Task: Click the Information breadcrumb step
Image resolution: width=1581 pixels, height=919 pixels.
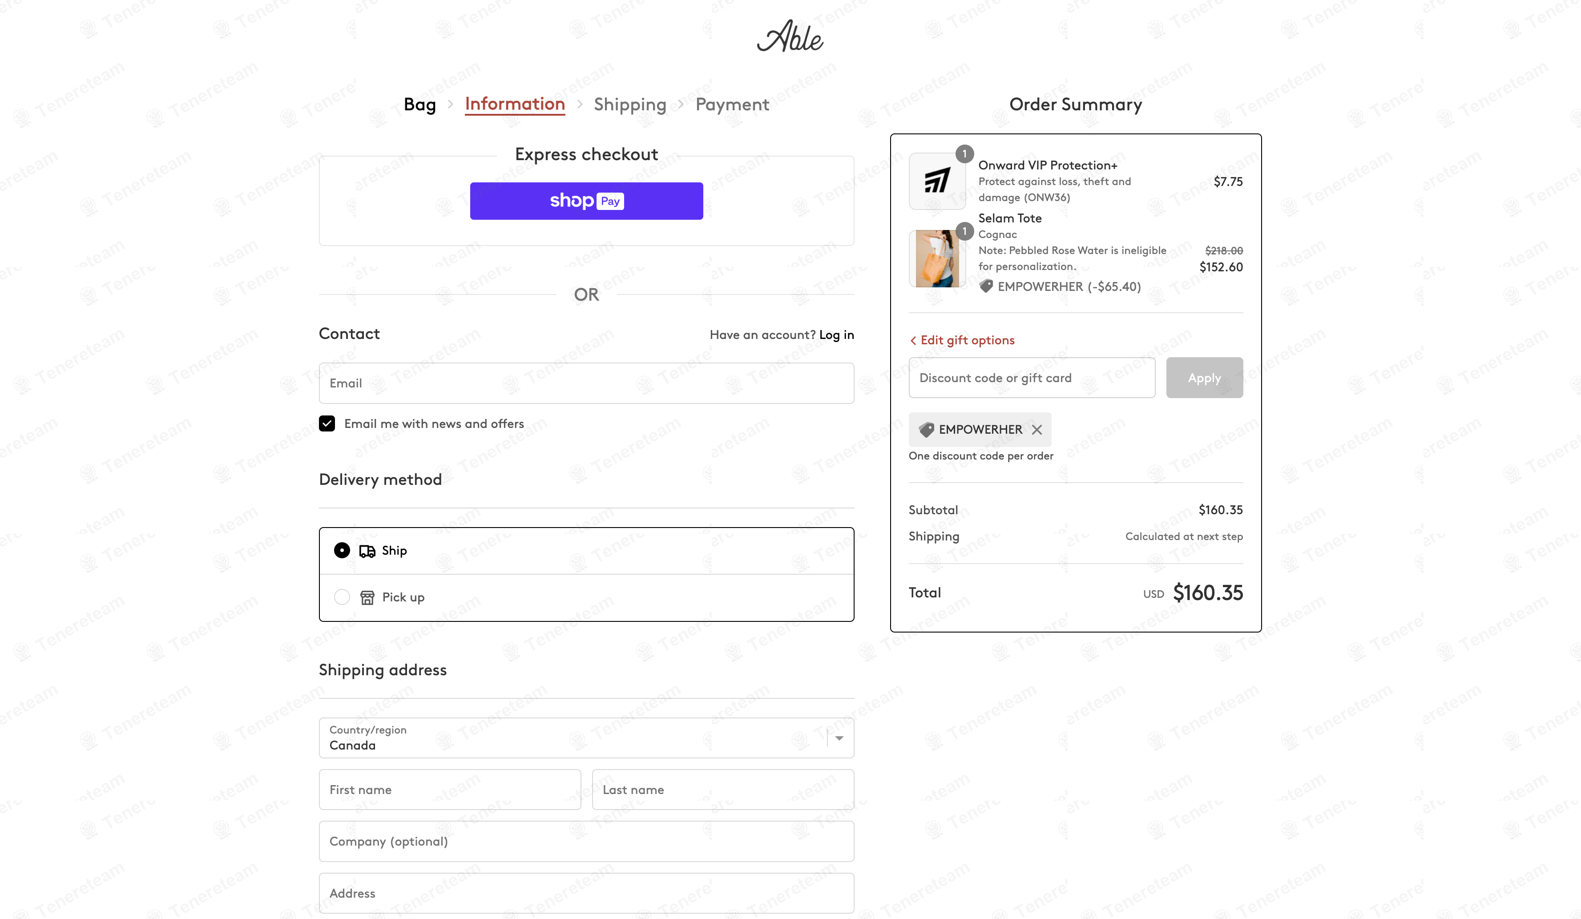Action: pyautogui.click(x=514, y=104)
